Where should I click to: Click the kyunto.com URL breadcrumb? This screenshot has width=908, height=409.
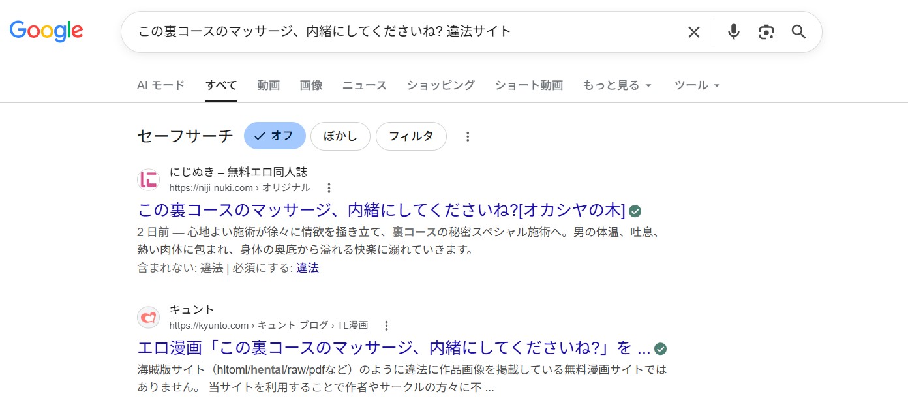269,325
